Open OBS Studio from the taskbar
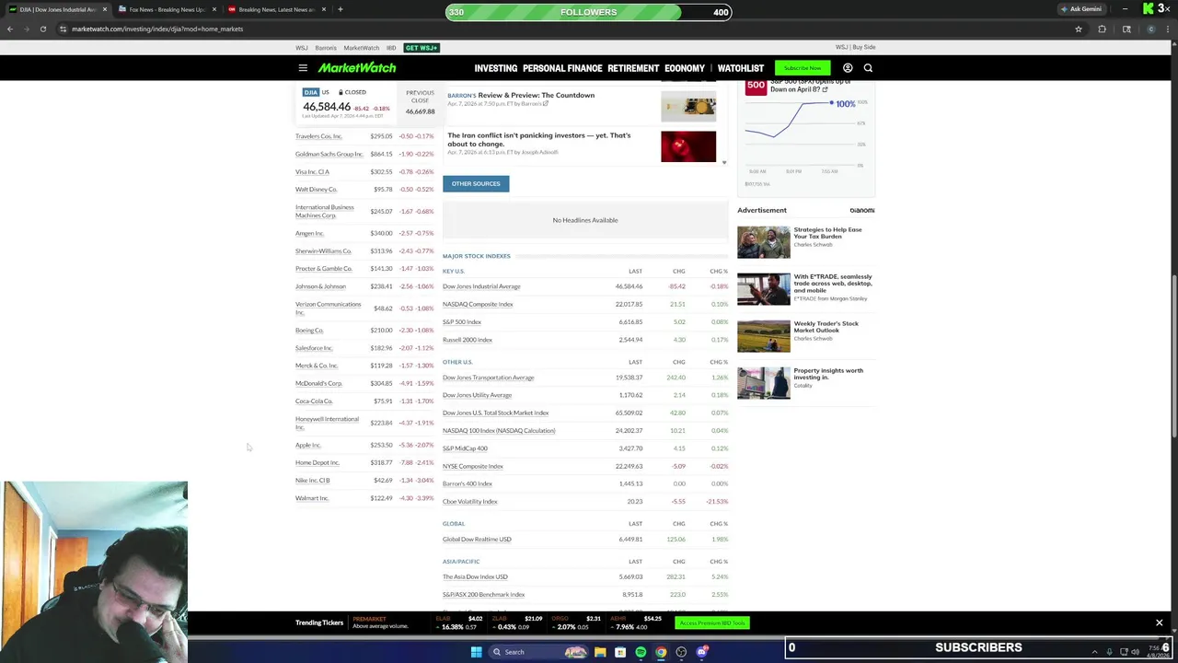Image resolution: width=1178 pixels, height=663 pixels. click(x=681, y=652)
